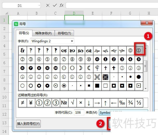158x135 pixels.
Task: Click the symbol grid scrollbar thumb
Action: point(145,66)
